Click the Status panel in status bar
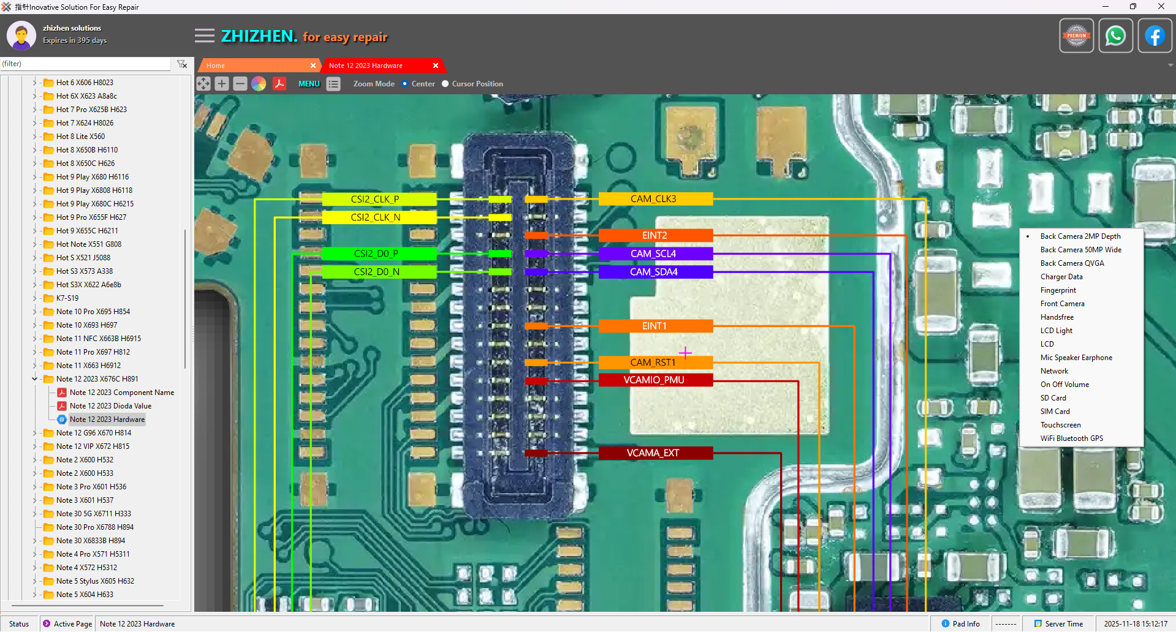 [19, 624]
